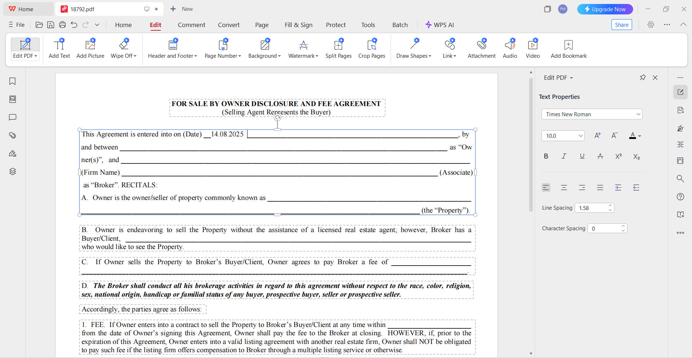Click Add Bookmark in the toolbar
692x358 pixels.
(x=569, y=48)
